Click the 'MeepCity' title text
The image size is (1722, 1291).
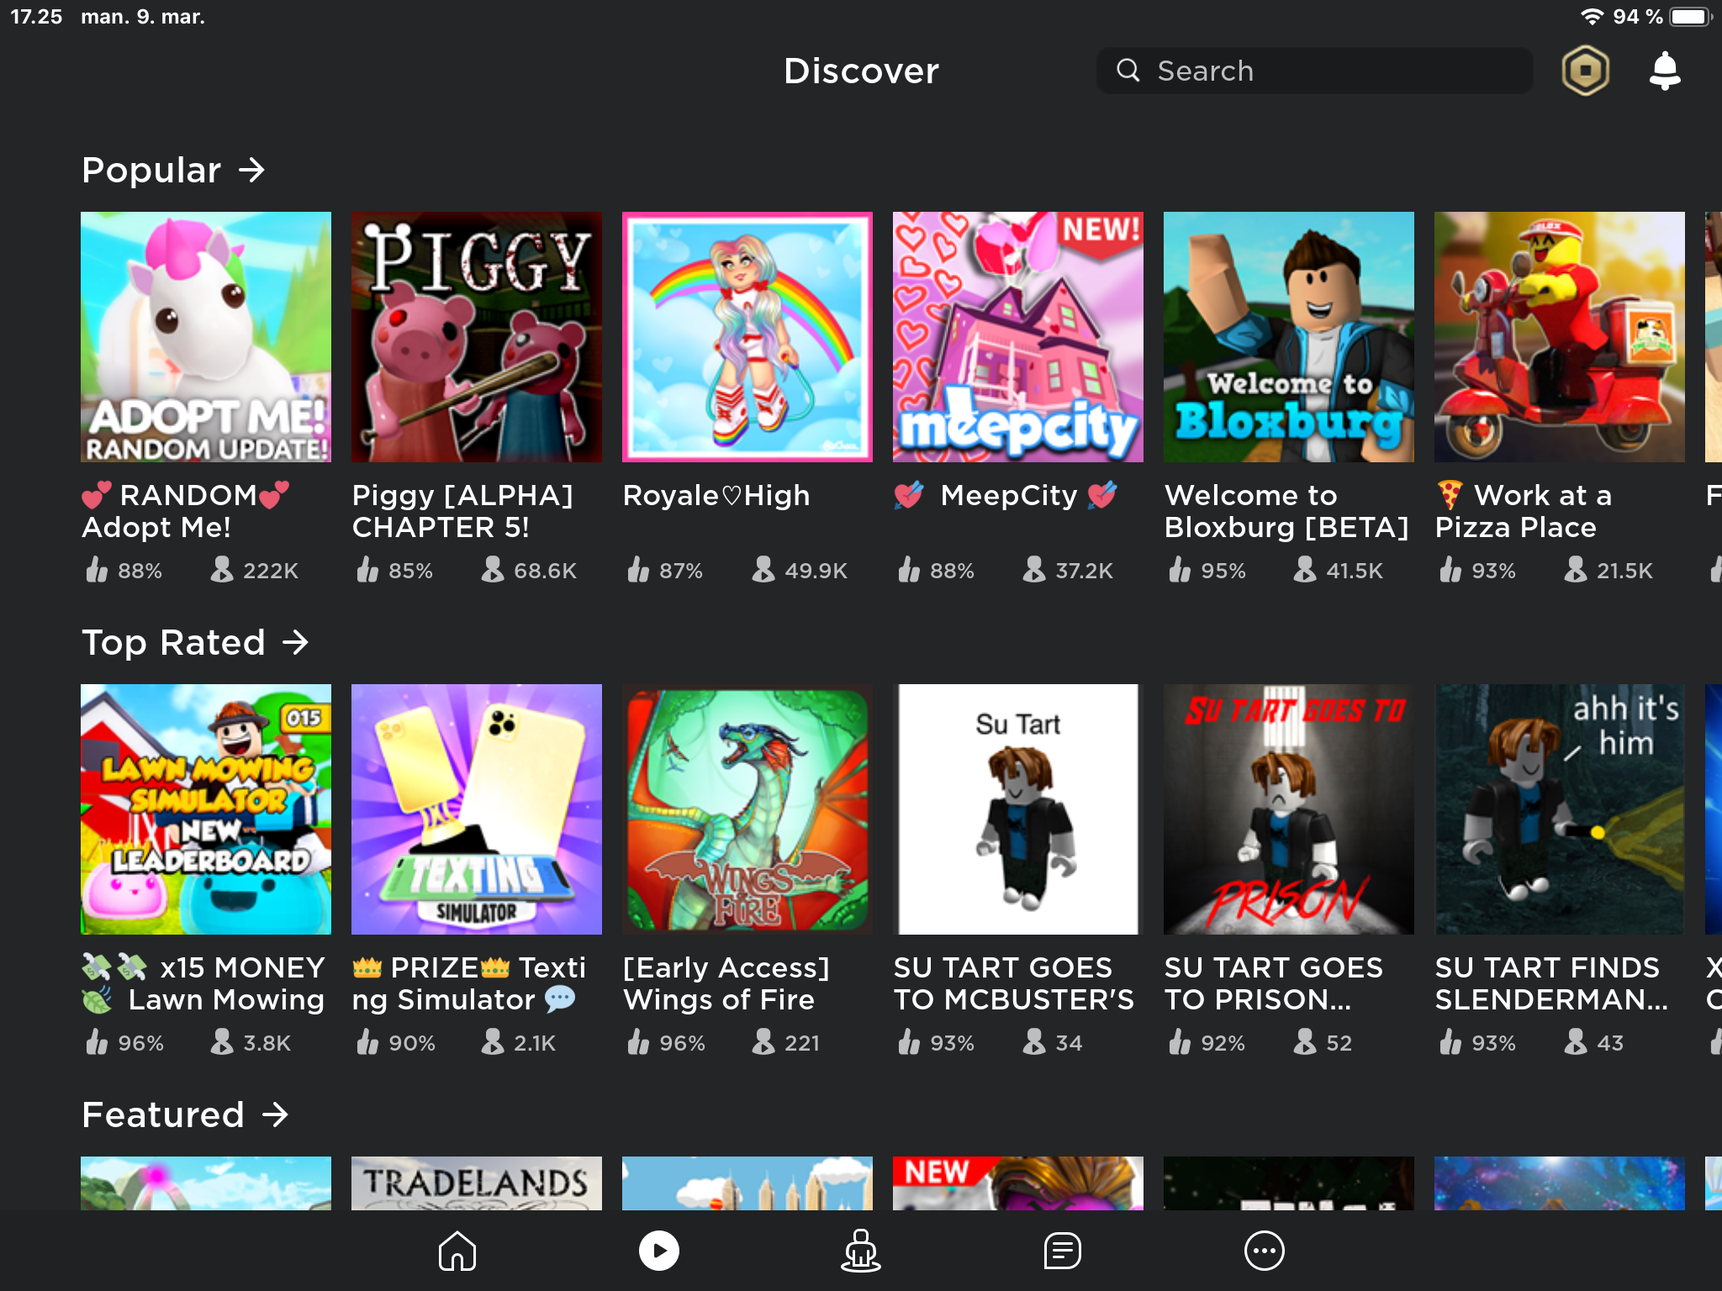(1007, 496)
